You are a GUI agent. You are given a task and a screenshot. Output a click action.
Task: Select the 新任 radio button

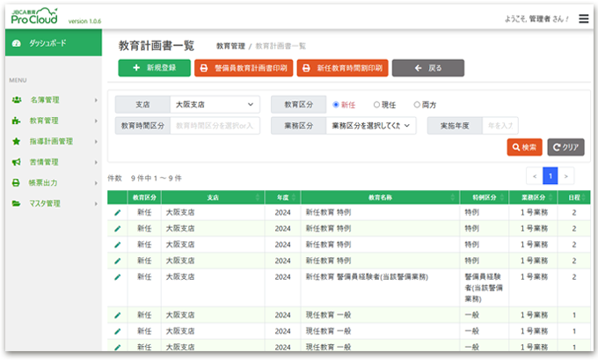pos(336,104)
